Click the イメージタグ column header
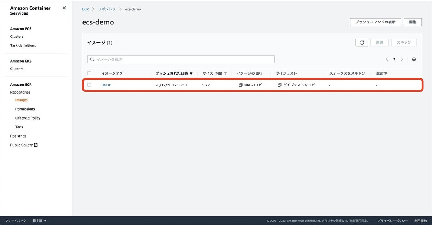The width and height of the screenshot is (432, 225). tap(112, 73)
